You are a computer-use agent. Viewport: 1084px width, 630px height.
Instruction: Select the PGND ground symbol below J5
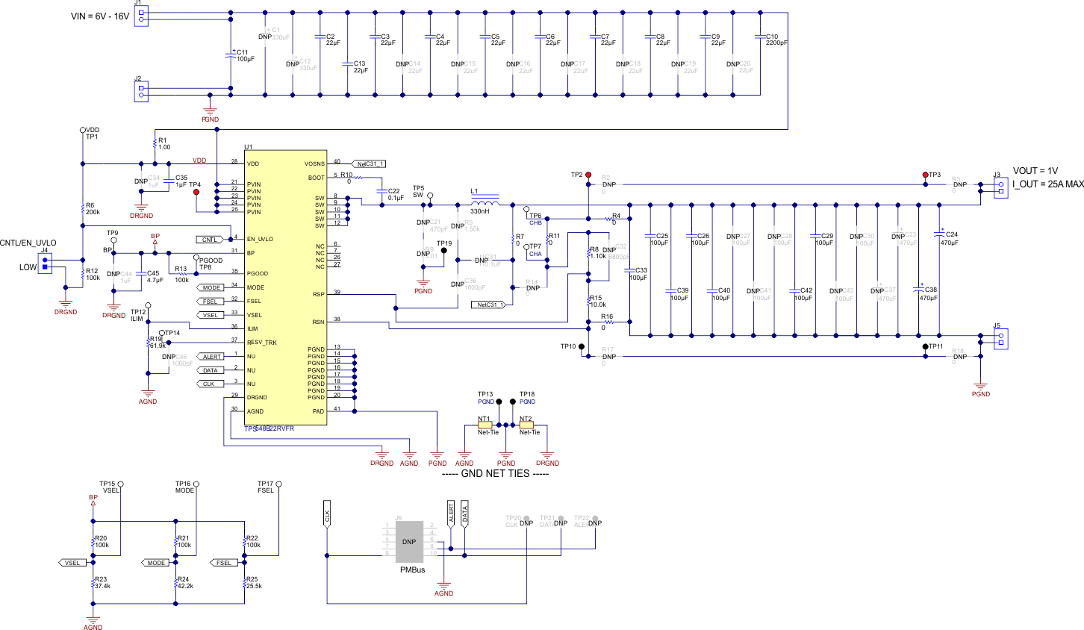981,389
